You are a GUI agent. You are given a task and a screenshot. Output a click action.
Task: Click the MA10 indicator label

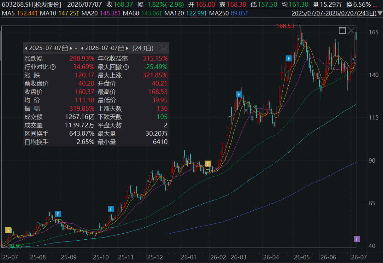point(48,13)
